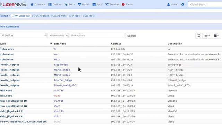Viewport: 222px width, 125px height.
Task: Open the Routing menu
Action: (x=112, y=5)
